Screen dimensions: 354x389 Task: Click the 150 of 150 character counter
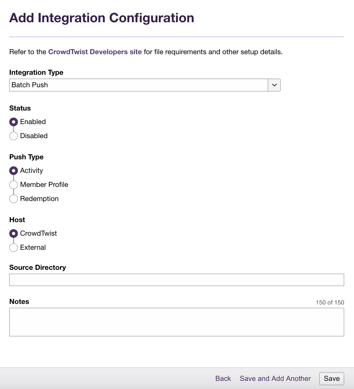(x=330, y=302)
